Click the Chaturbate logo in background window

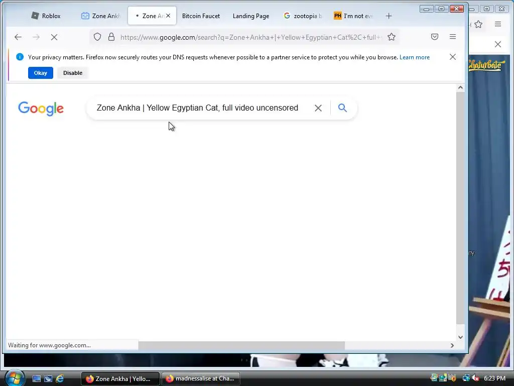tap(486, 65)
